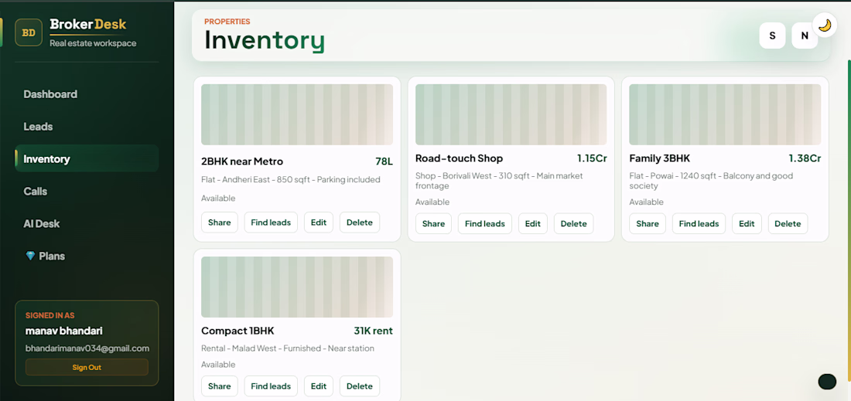This screenshot has width=851, height=401.
Task: Click Available status on Compact 1BHK
Action: [x=218, y=365]
